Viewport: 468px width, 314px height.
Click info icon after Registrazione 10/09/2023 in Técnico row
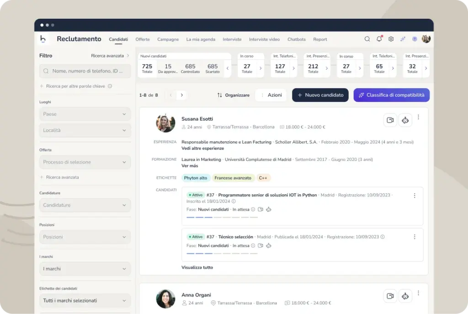point(383,237)
